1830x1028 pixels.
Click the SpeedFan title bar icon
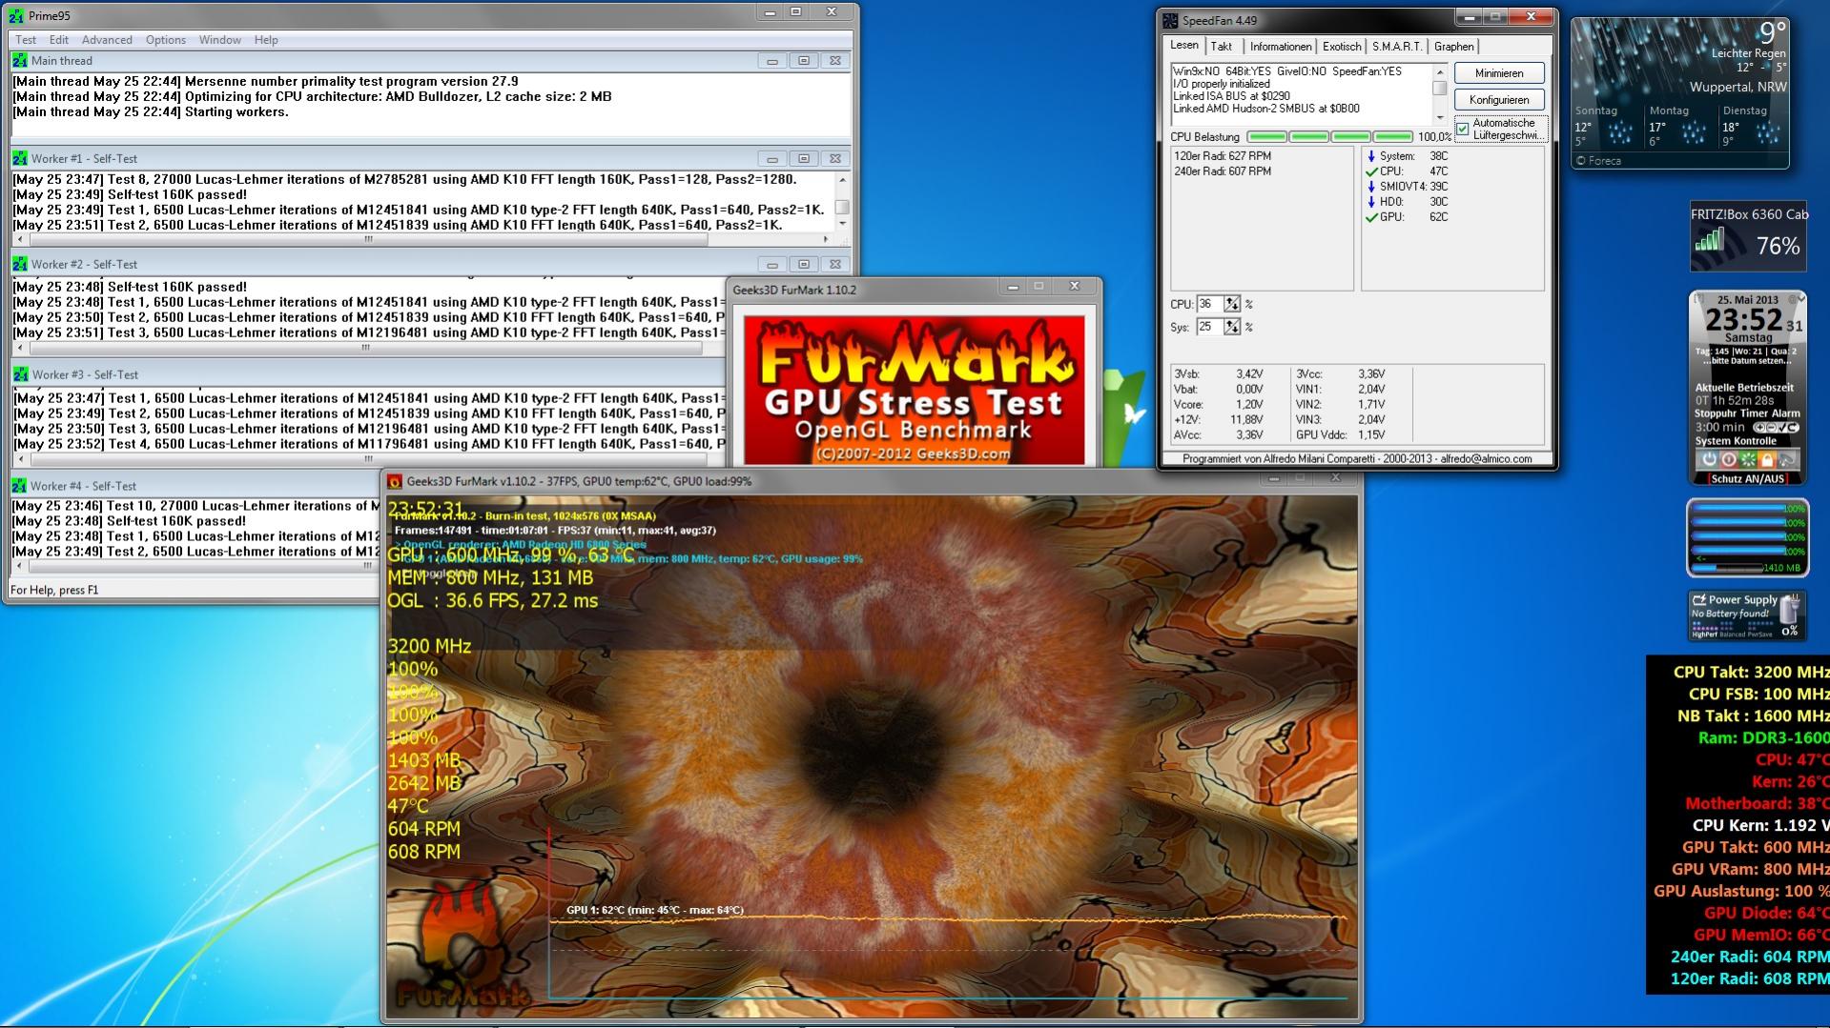pos(1170,20)
